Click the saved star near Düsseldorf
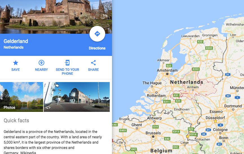This screenshot has width=244, height=154. [x=215, y=121]
